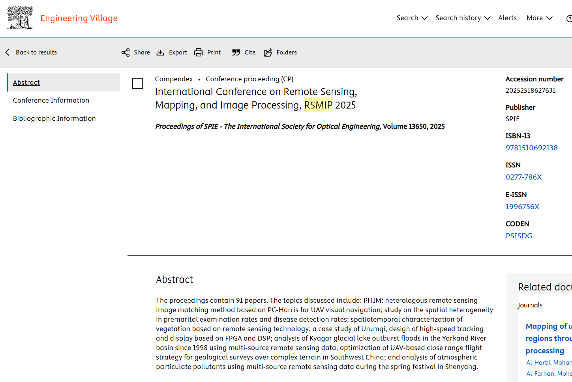Open E-ISSN link 1996756X
572x382 pixels.
pyautogui.click(x=522, y=207)
